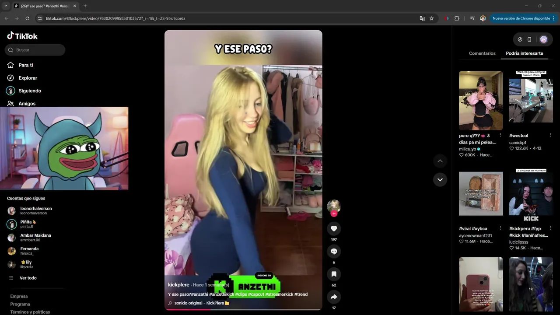Open profile avatar in TikTok header
This screenshot has width=560, height=315.
tap(543, 39)
